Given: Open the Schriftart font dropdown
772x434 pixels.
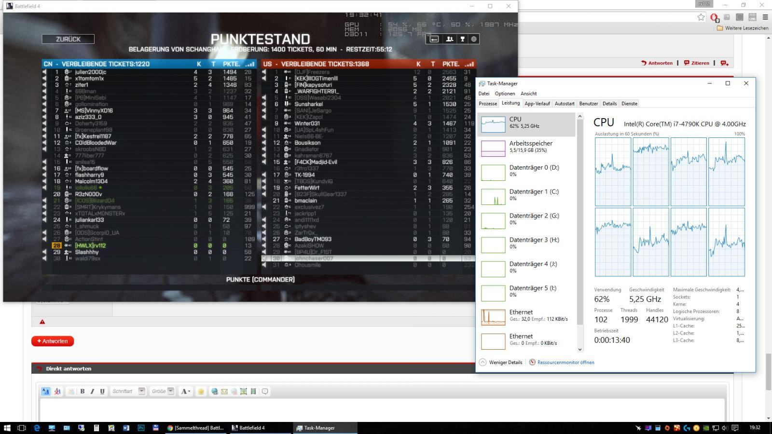Looking at the screenshot, I should click(128, 391).
